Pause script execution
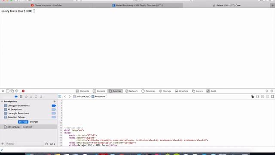 21,96
